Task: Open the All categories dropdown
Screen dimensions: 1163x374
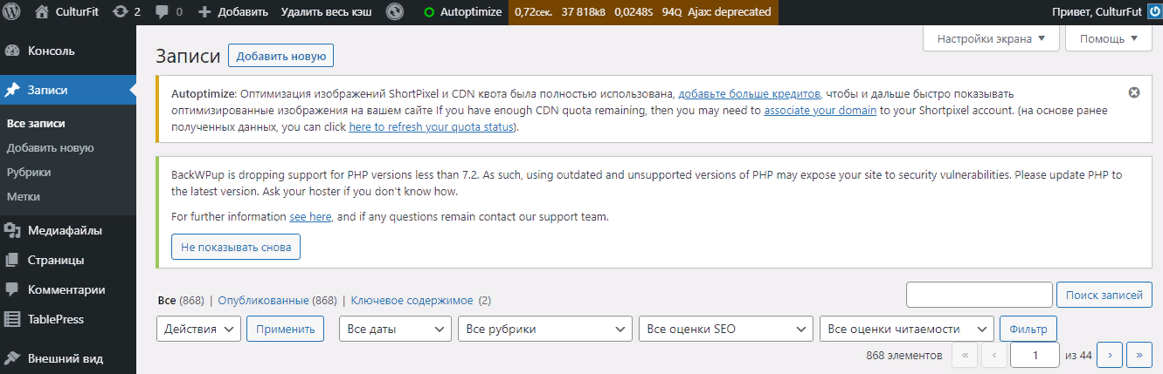Action: pyautogui.click(x=544, y=329)
